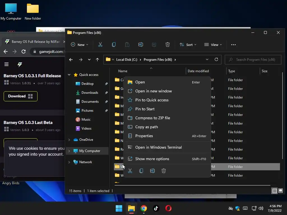Click Rename icon in context menu bottom row
Image resolution: width=287 pixels, height=215 pixels.
[x=152, y=171]
